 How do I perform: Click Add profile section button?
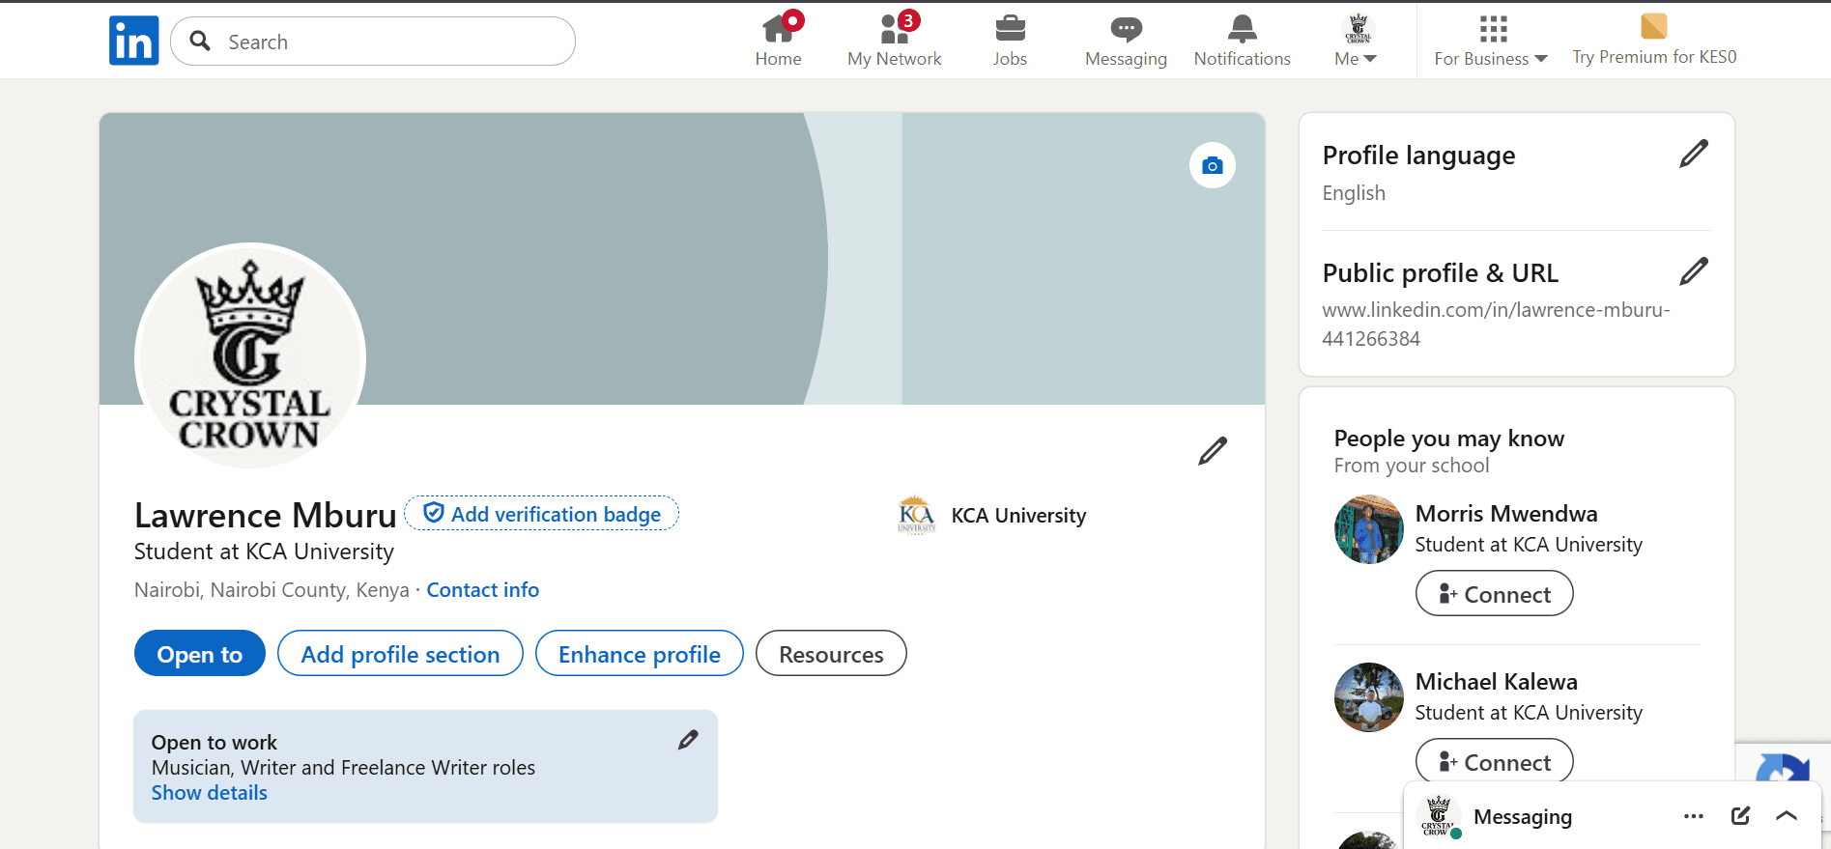[x=400, y=654]
